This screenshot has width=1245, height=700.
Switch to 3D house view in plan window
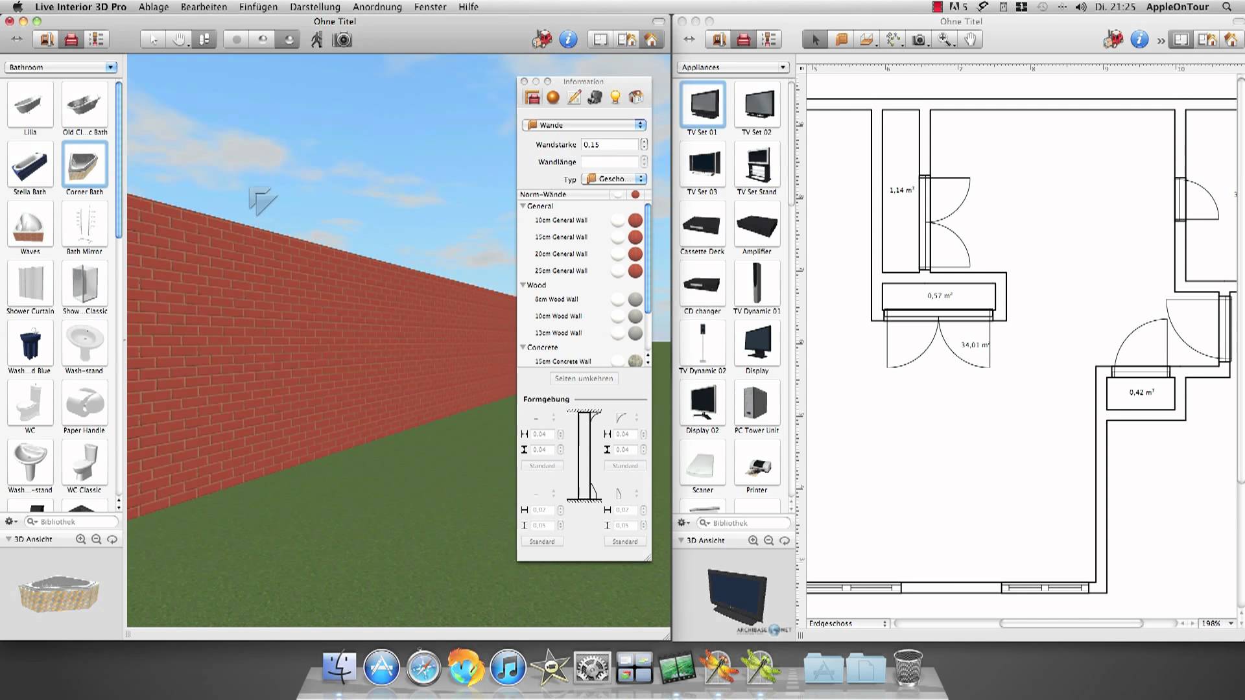(x=1231, y=40)
